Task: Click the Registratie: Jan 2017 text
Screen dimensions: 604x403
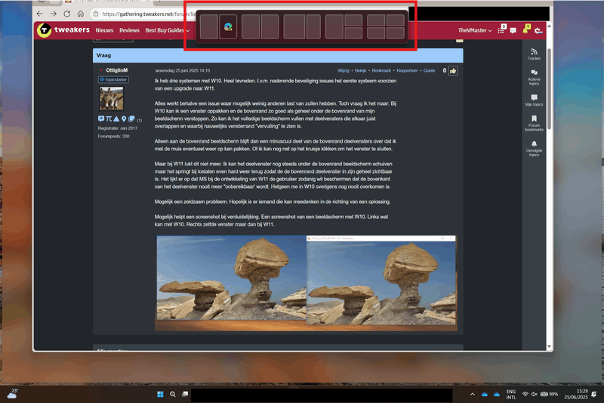Action: 118,128
